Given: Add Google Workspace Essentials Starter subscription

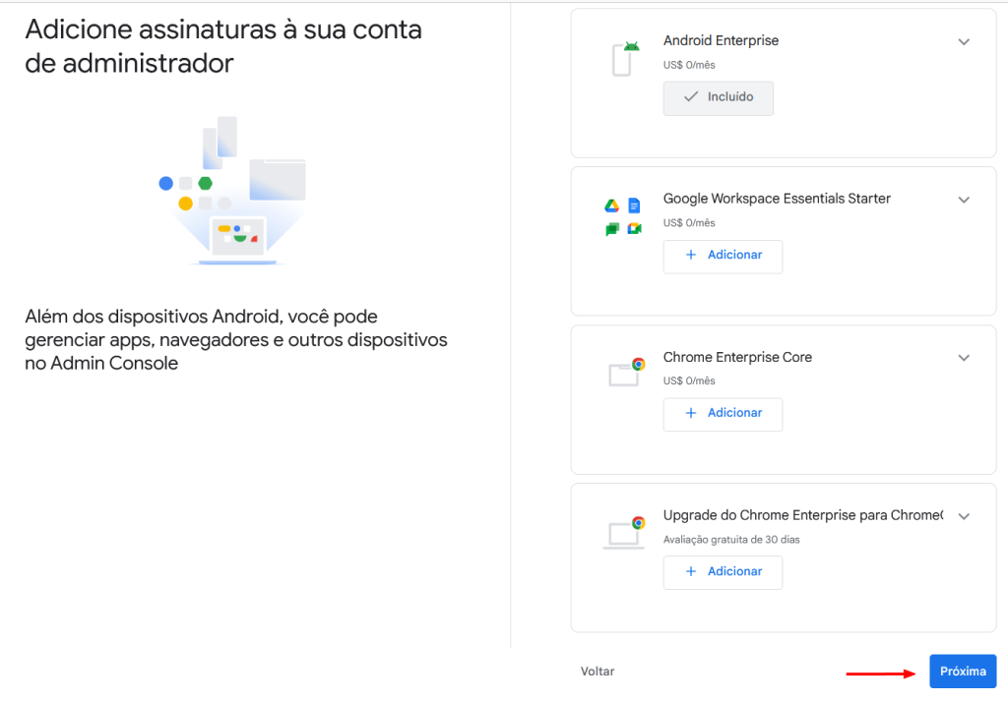Looking at the screenshot, I should click(723, 257).
